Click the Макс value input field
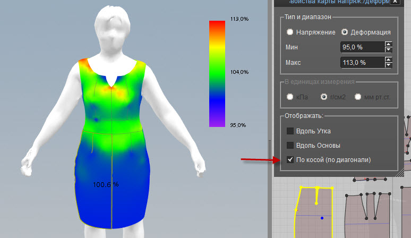 362,63
